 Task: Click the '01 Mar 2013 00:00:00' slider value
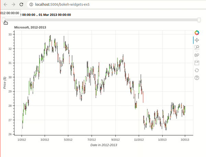coord(55,15)
